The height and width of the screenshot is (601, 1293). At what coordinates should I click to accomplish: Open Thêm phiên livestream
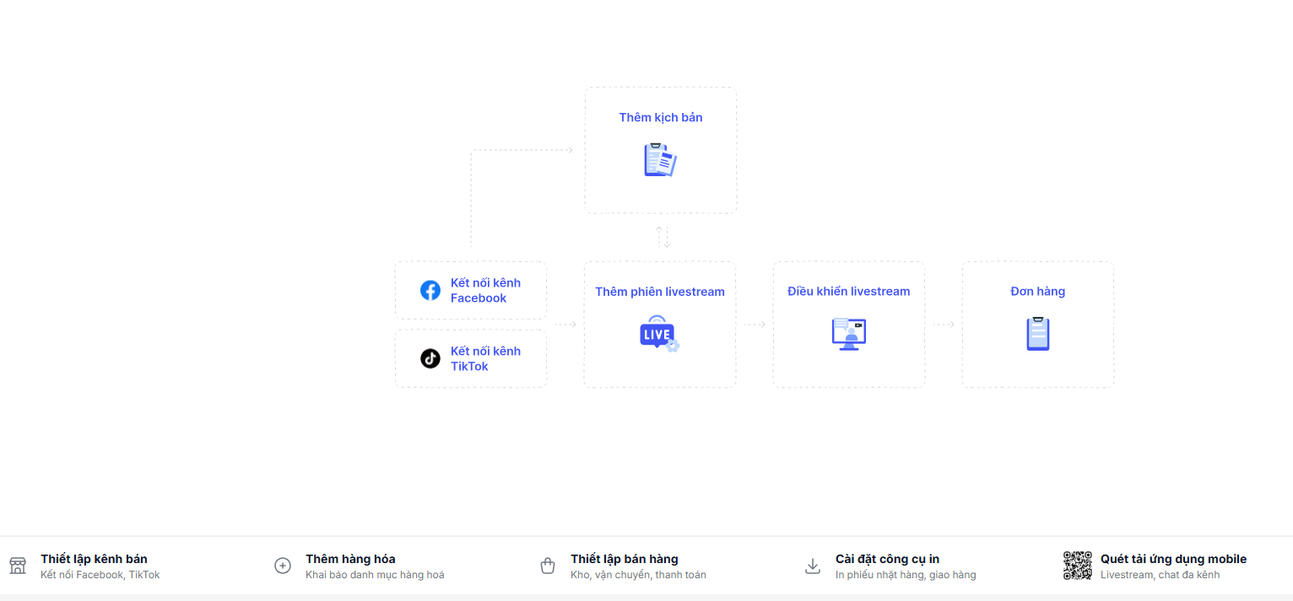tap(660, 292)
